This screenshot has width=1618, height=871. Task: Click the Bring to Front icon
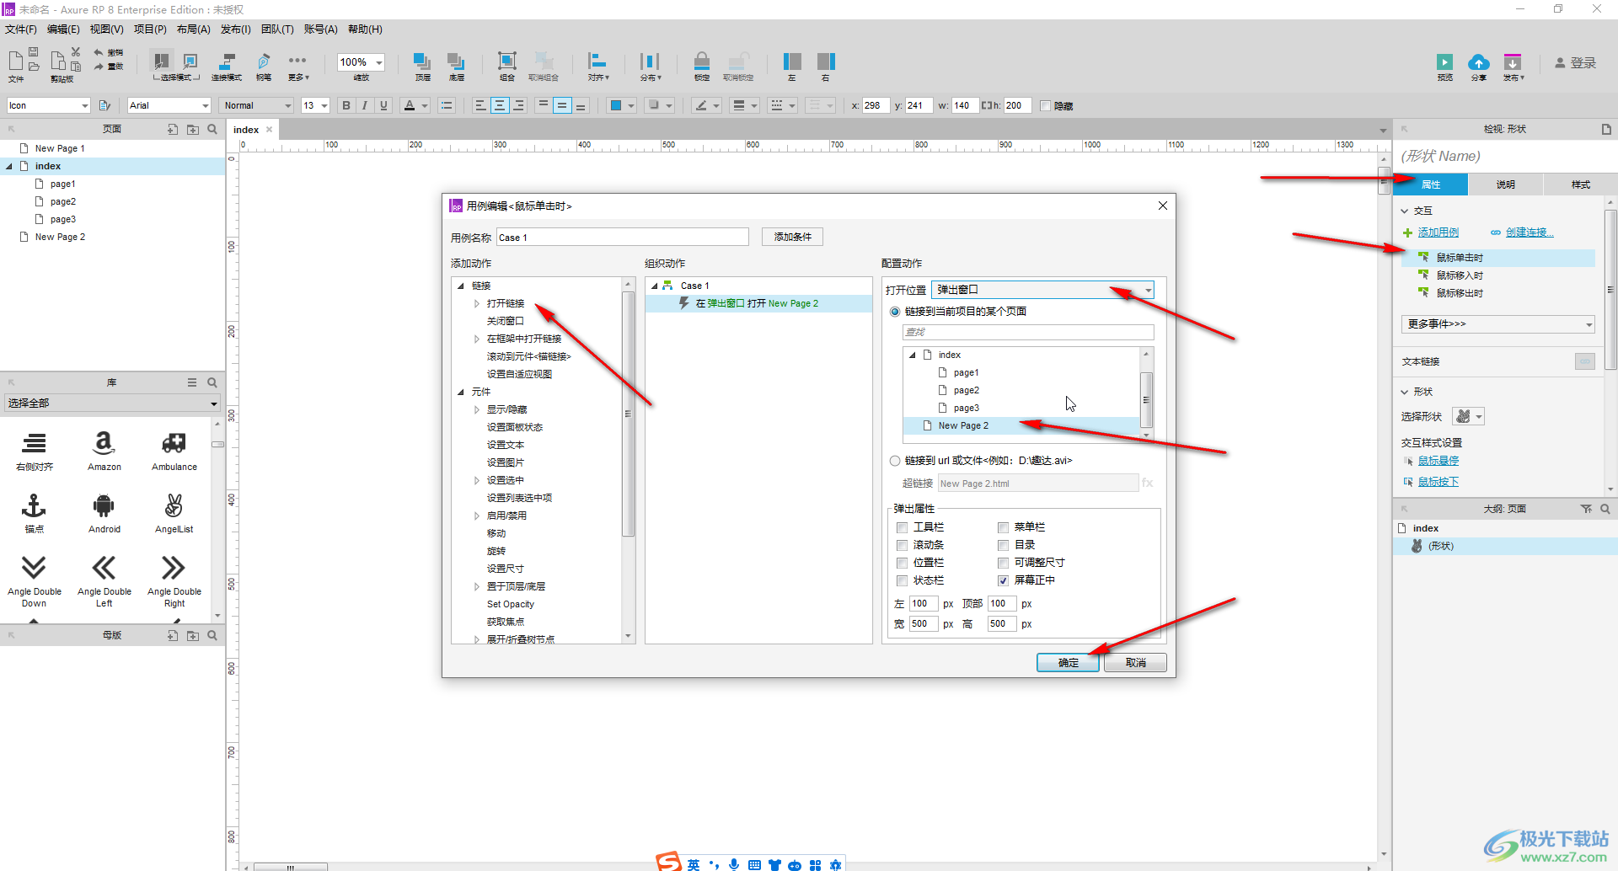(422, 61)
